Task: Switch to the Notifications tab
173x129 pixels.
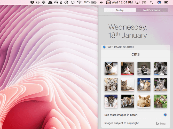Action: (x=152, y=10)
